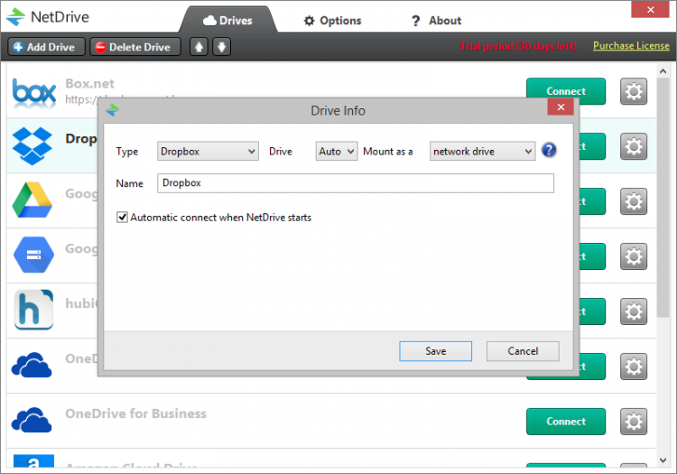Viewport: 677px width, 474px height.
Task: Click the OneDrive for Business cloud icon
Action: pyautogui.click(x=32, y=420)
